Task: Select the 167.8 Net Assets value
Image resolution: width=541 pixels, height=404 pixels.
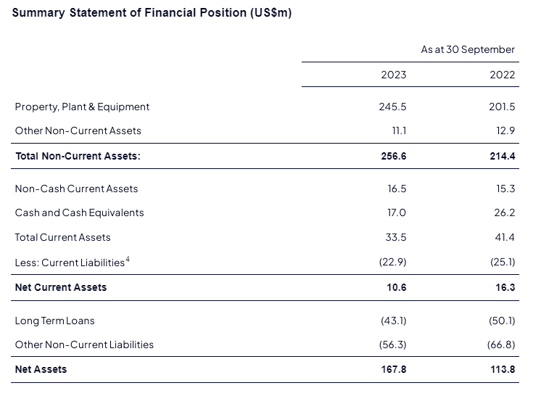Action: click(x=392, y=369)
